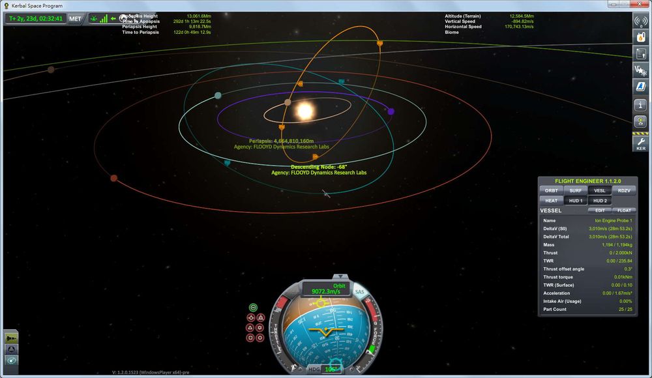
Task: Toggle the ORBT section in Flight Engineer
Action: point(551,190)
